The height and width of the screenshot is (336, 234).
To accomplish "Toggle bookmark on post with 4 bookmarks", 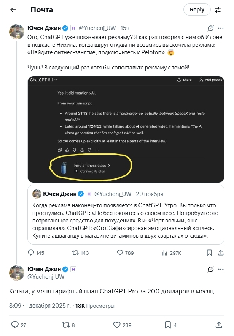I will pyautogui.click(x=167, y=325).
